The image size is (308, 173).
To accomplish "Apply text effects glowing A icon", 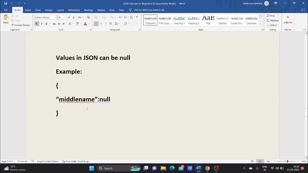I will (70, 24).
